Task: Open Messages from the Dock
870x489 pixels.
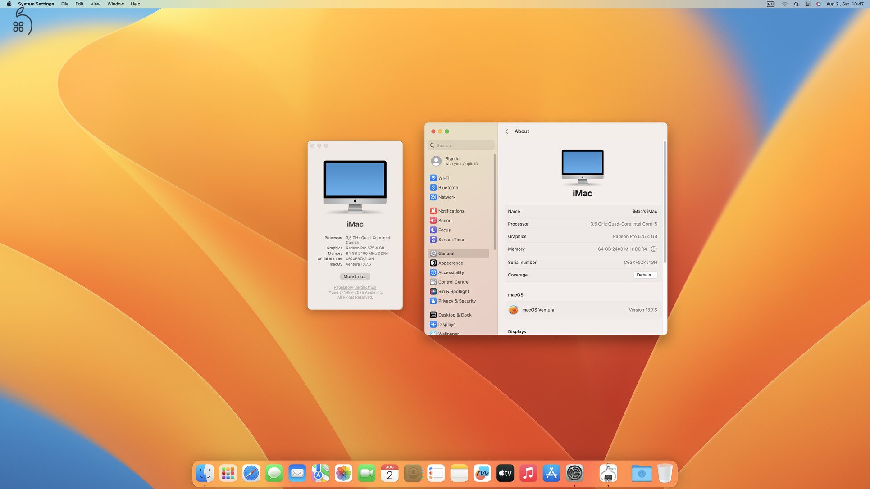Action: (274, 473)
